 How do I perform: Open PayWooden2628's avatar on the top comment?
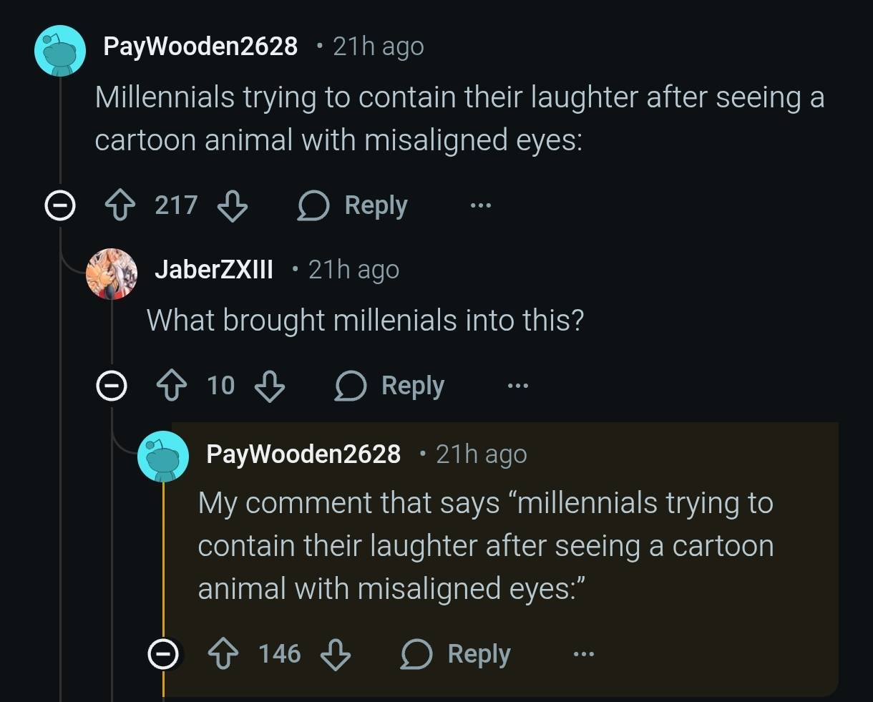(x=60, y=50)
